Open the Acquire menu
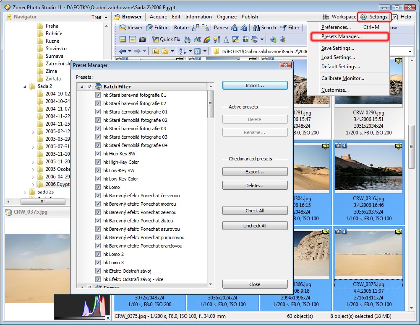 [158, 17]
